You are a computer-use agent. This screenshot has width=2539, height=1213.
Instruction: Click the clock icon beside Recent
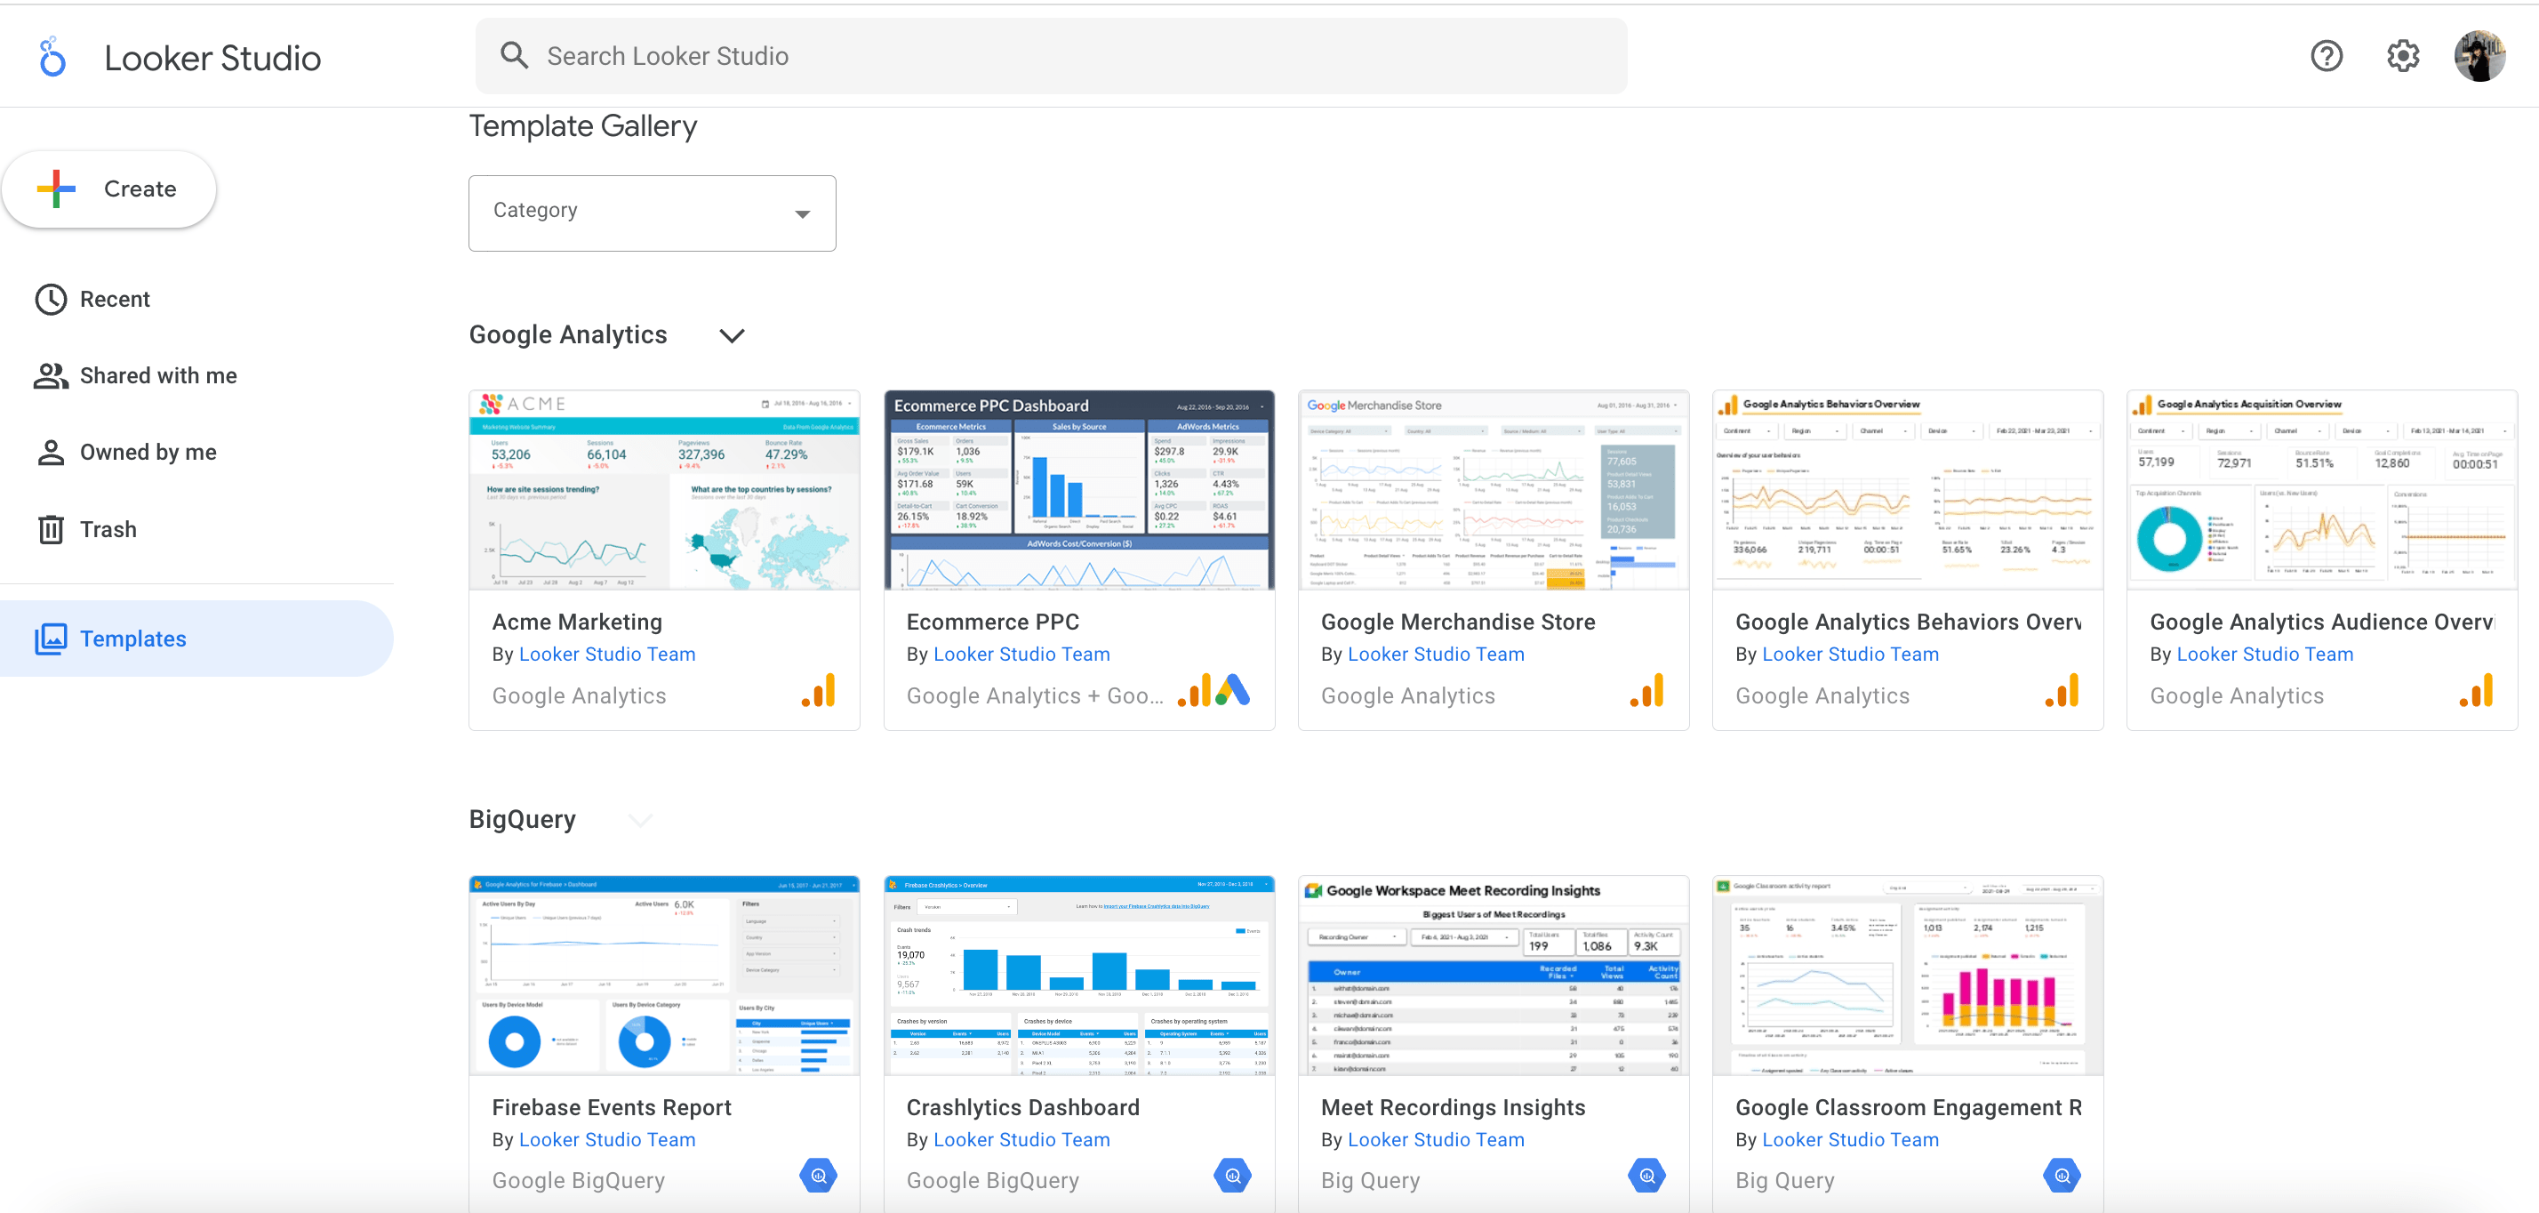52,299
